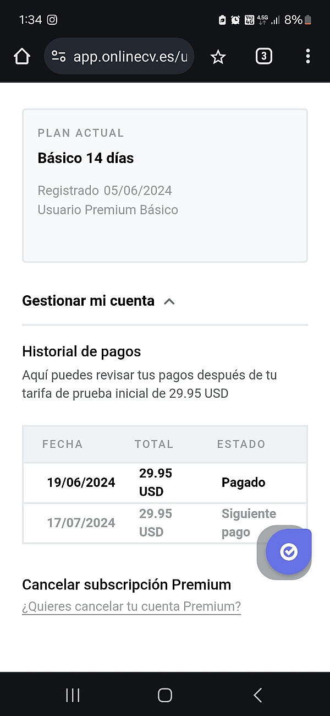Open the tab switcher showing 3 tabs
The image size is (330, 716).
coord(264,56)
